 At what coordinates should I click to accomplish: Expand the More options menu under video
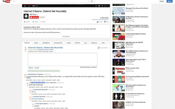[x=43, y=22]
